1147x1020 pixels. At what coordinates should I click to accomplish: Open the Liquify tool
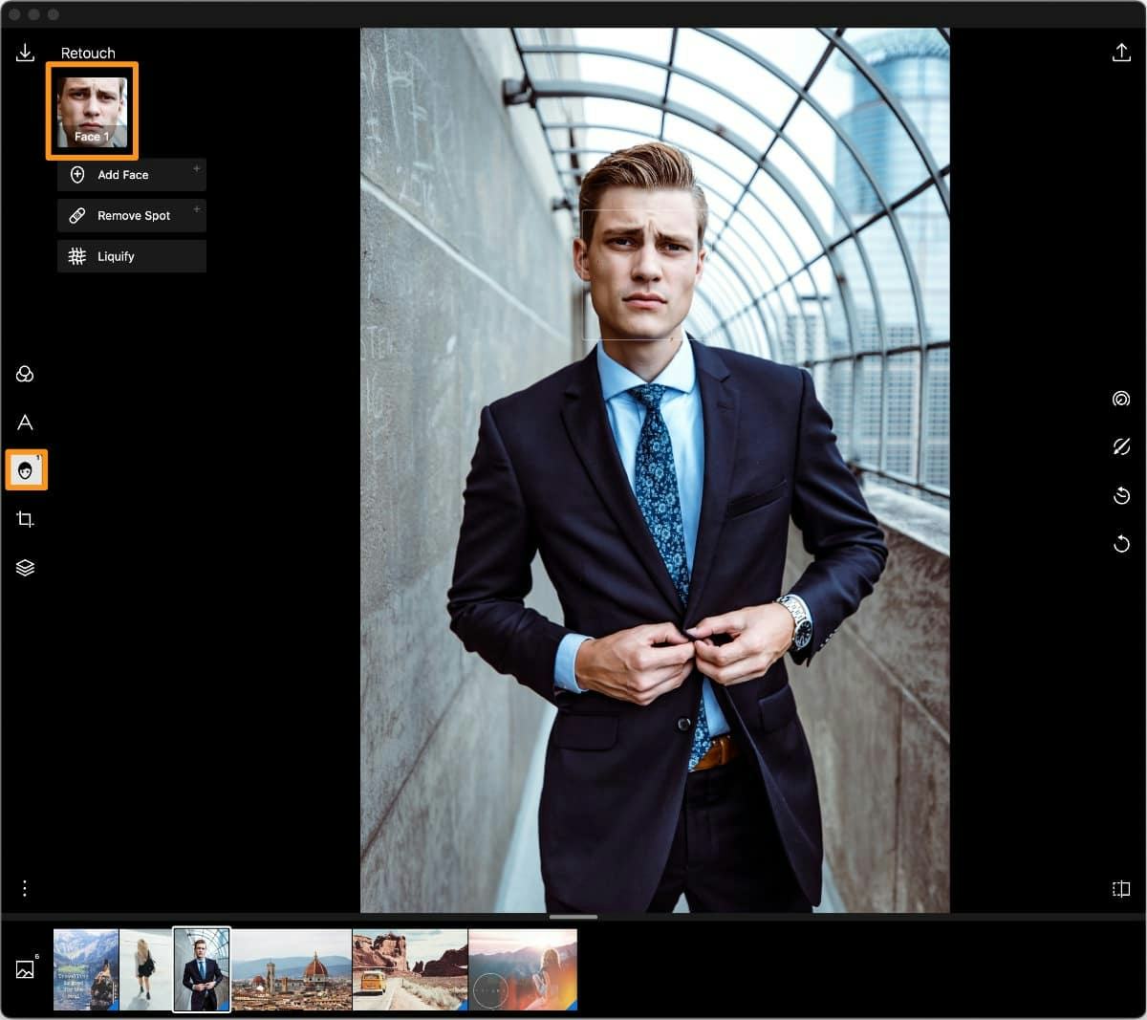(x=132, y=256)
